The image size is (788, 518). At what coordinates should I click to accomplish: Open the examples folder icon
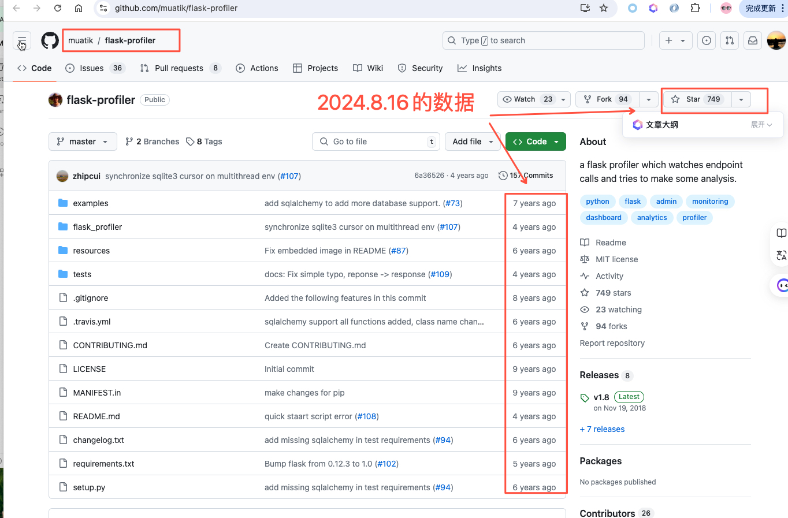pos(63,203)
